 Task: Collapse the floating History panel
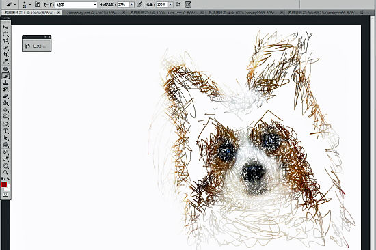(x=46, y=37)
